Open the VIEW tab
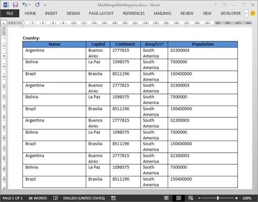Screen dimensions: 258x202 coord(207,13)
